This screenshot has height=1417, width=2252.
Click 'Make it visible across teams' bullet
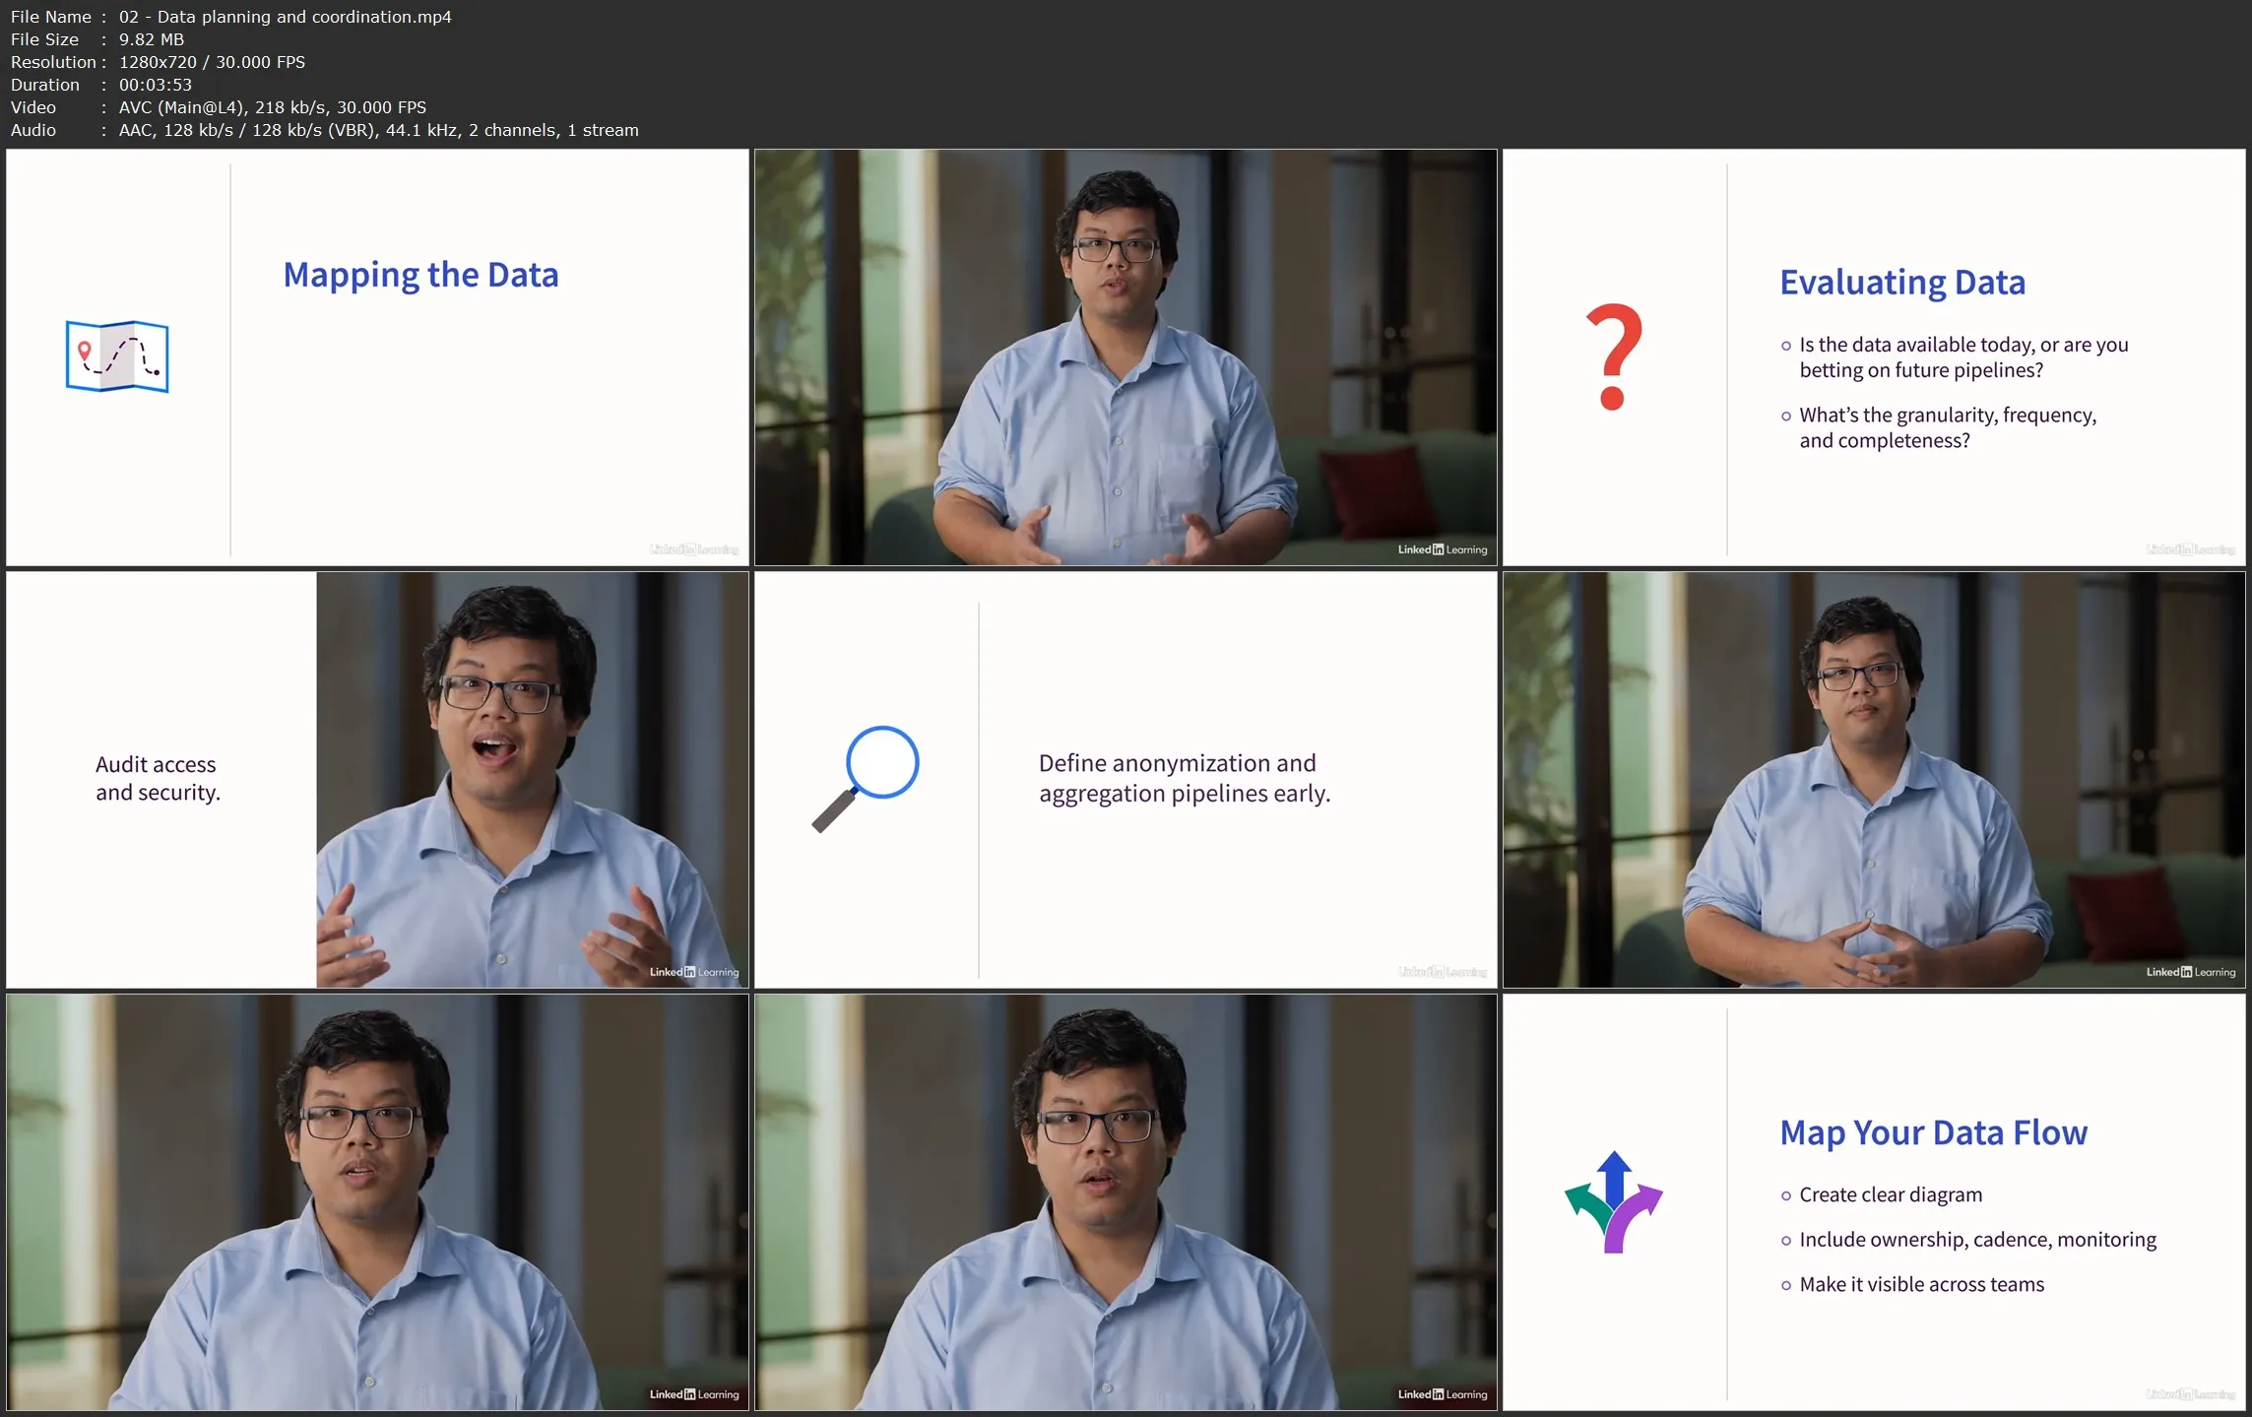1920,1284
